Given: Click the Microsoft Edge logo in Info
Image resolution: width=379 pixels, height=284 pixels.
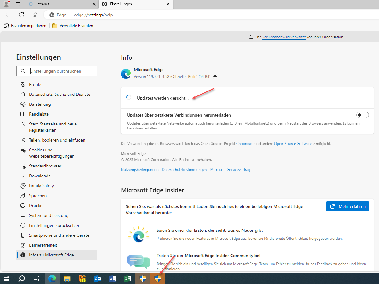Looking at the screenshot, I should click(126, 74).
